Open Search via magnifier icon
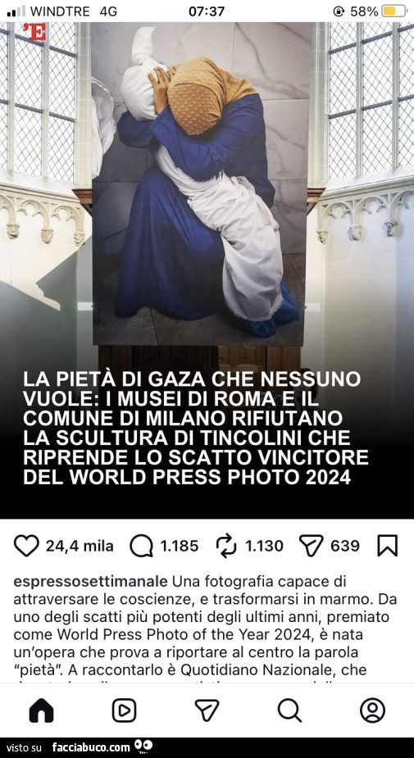 coord(289,710)
